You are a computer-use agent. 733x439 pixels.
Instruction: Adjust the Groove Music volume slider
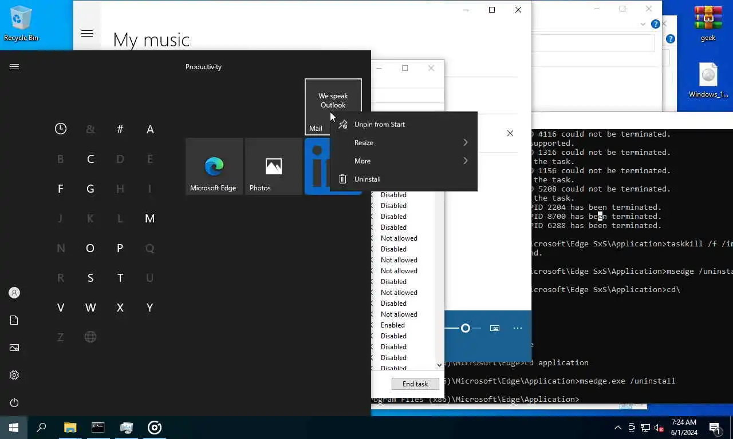(466, 328)
